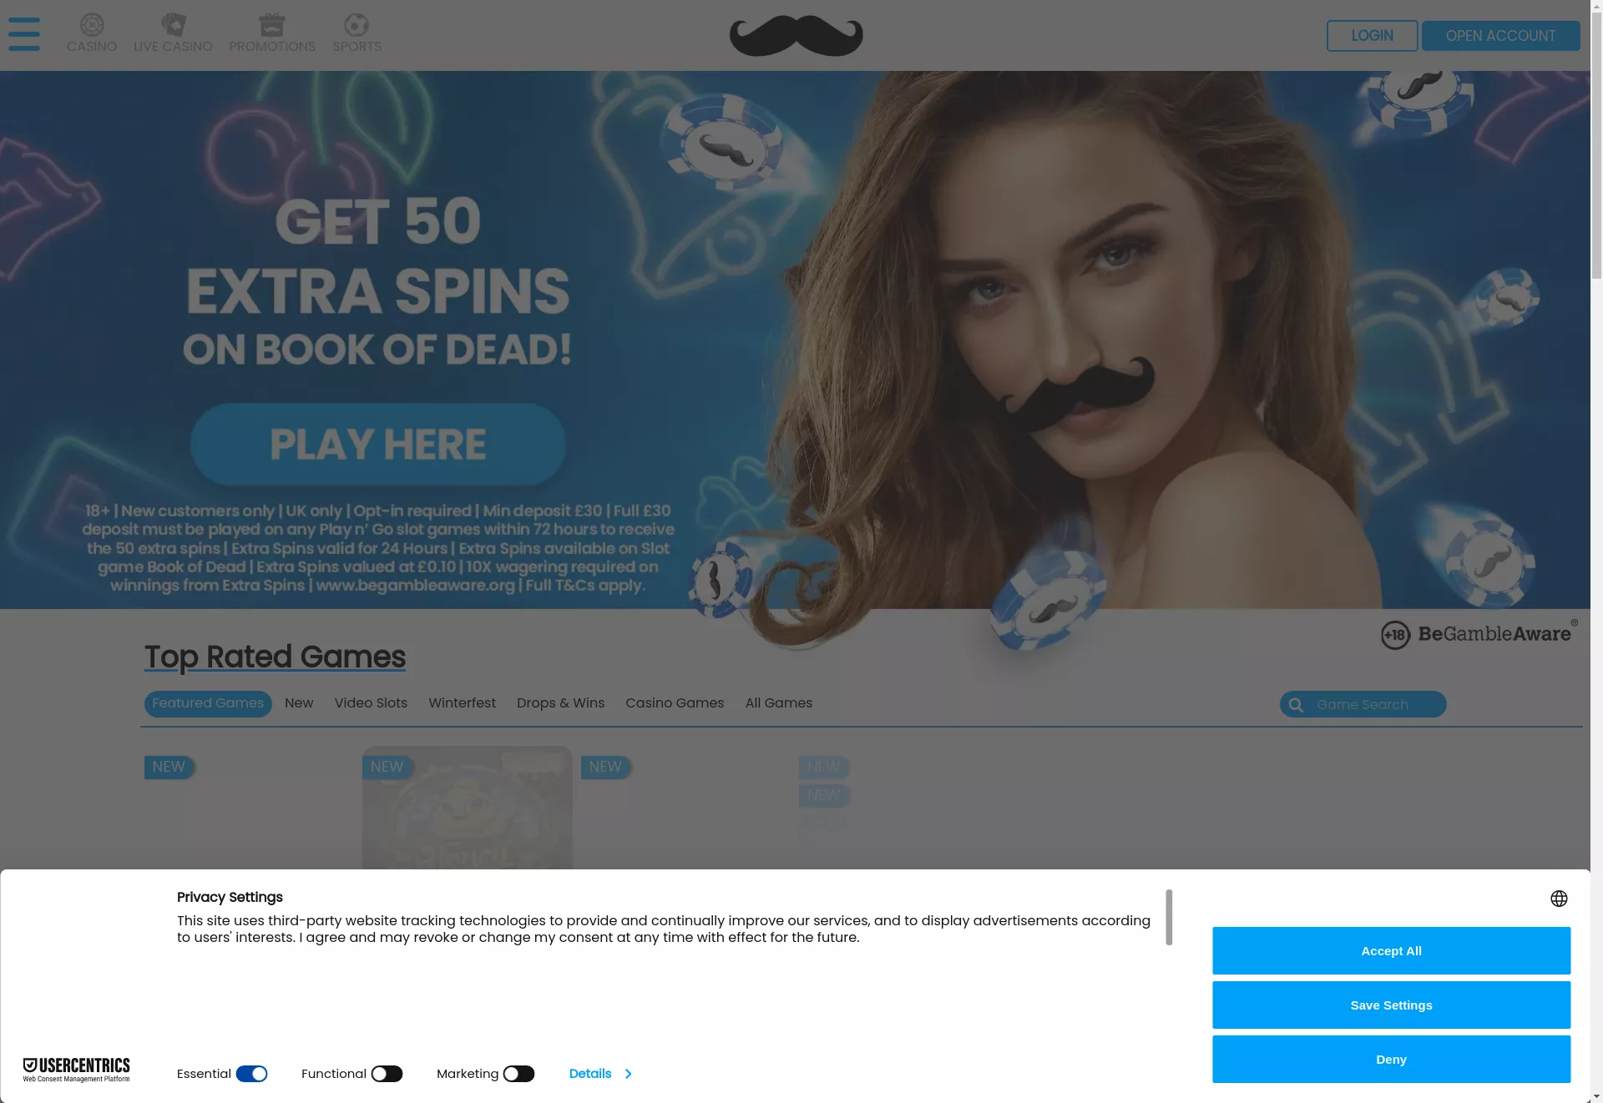Open language selector globe icon
Screen dimensions: 1603x1103
tap(1559, 899)
